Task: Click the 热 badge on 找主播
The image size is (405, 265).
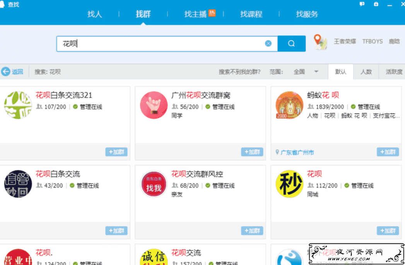Action: (212, 13)
